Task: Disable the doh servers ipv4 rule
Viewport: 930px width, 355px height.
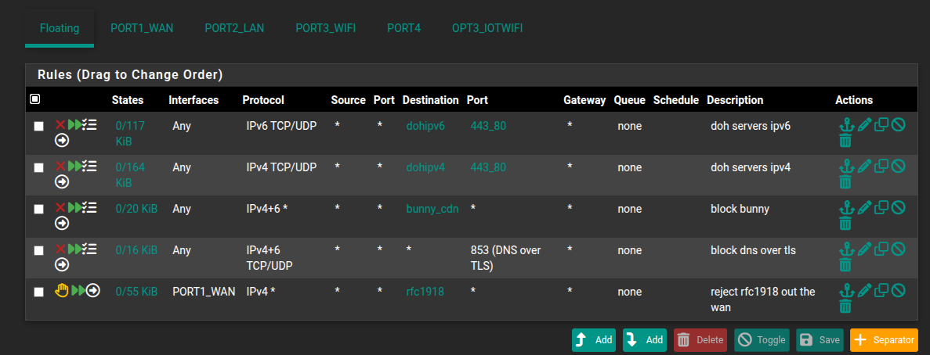Action: pyautogui.click(x=899, y=166)
